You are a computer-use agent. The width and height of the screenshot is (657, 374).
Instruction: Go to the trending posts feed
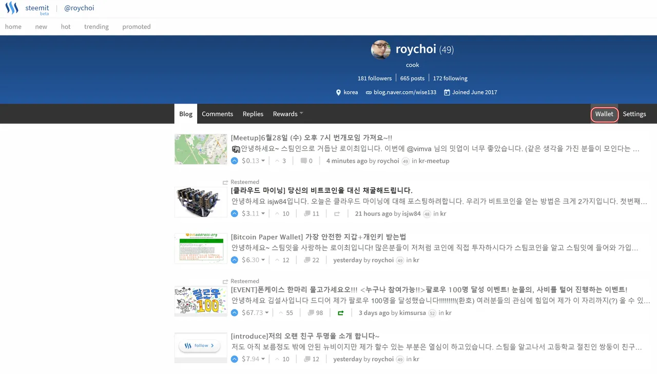96,27
